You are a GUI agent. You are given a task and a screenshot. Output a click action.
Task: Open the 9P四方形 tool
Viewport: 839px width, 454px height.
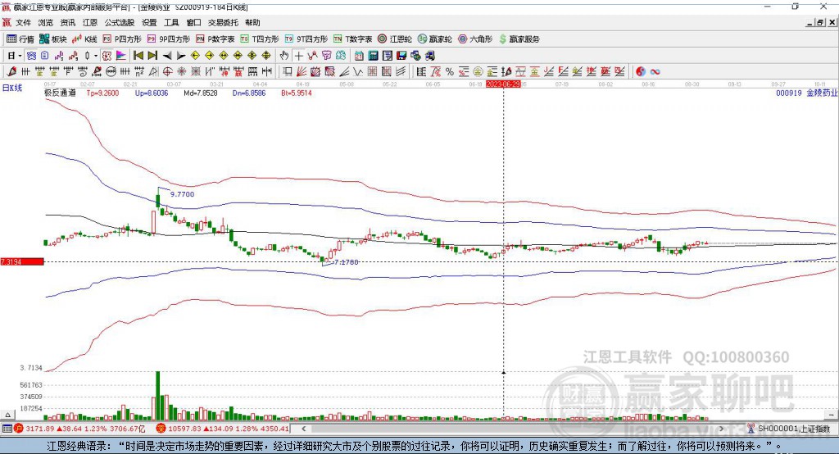click(x=169, y=39)
